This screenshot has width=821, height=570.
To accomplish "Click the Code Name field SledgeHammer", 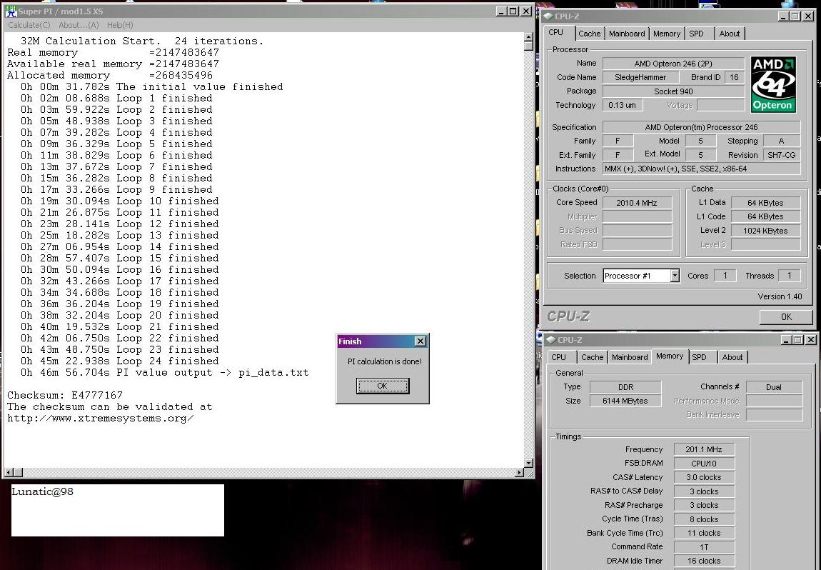I will [640, 77].
